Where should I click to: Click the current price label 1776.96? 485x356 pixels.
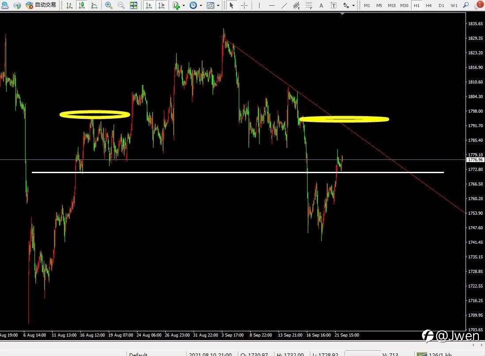tap(475, 160)
